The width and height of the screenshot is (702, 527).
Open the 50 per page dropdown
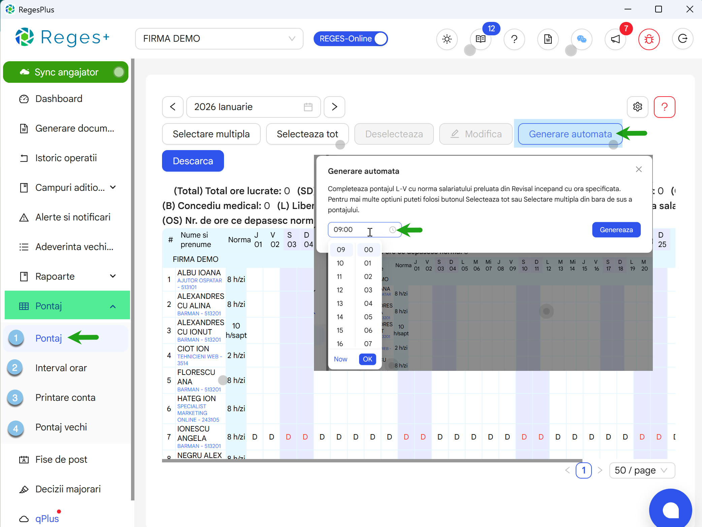coord(641,470)
